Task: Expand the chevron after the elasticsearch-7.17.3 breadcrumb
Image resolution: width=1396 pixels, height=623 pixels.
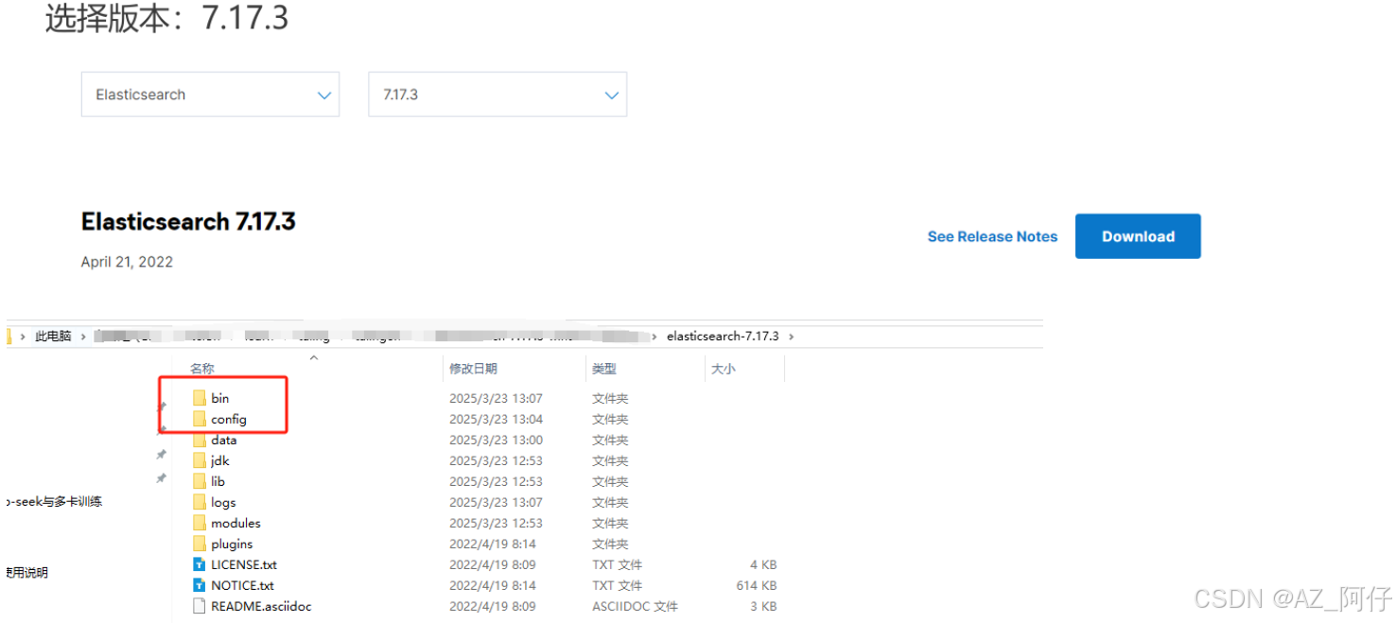Action: [x=792, y=337]
